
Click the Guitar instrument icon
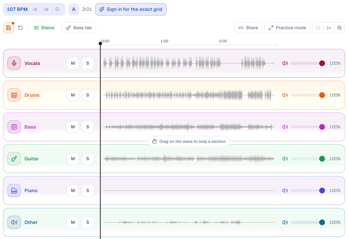14,159
